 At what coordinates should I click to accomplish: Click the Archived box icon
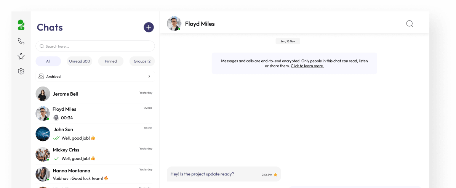click(41, 76)
